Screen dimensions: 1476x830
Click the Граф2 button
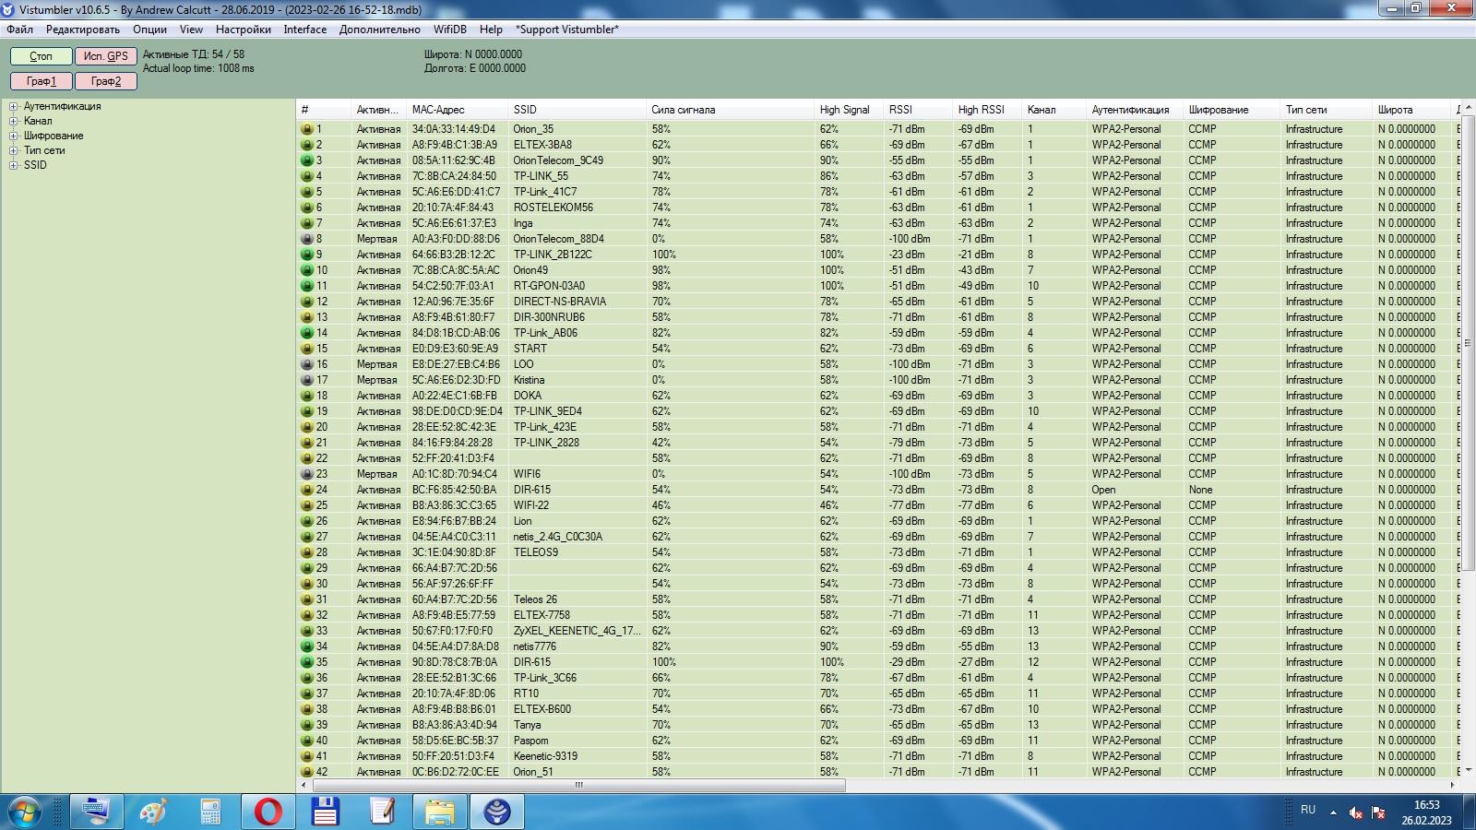click(x=106, y=81)
